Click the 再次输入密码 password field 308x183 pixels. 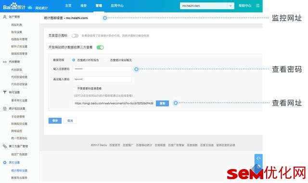coord(102,79)
